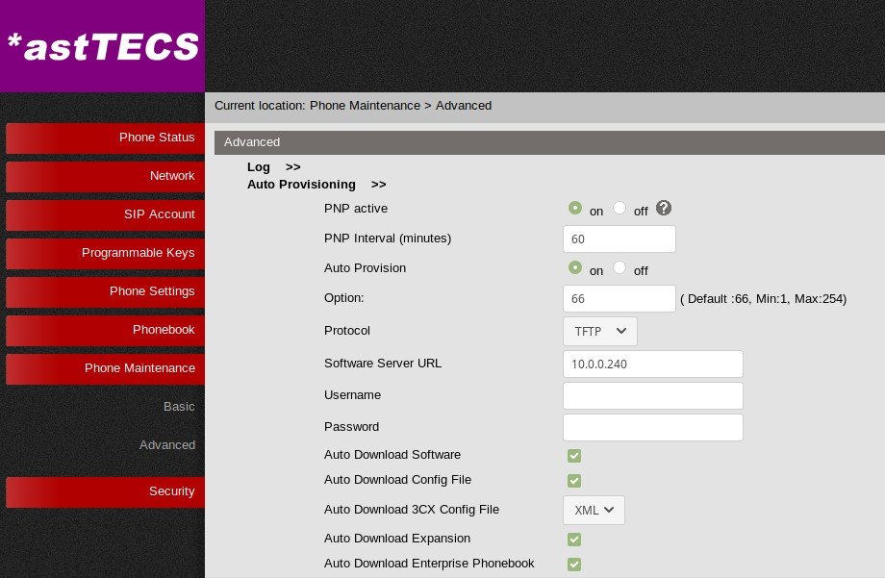Open the SIP Account menu

tap(104, 214)
